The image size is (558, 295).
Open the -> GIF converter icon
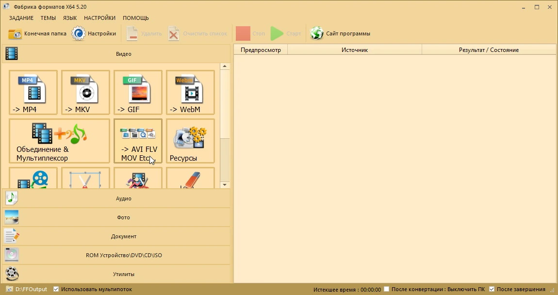point(138,92)
